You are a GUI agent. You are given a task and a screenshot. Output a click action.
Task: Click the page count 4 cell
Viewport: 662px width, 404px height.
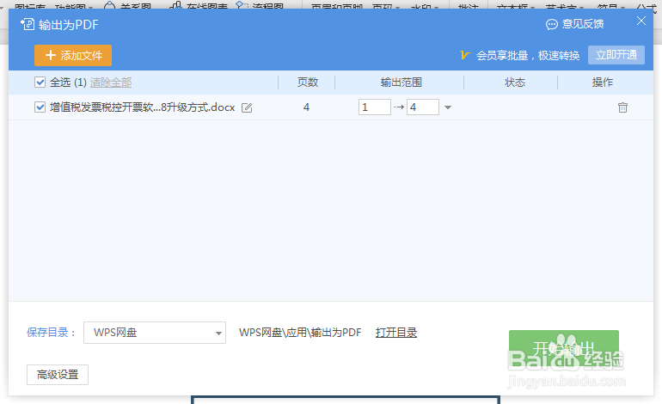click(x=306, y=107)
